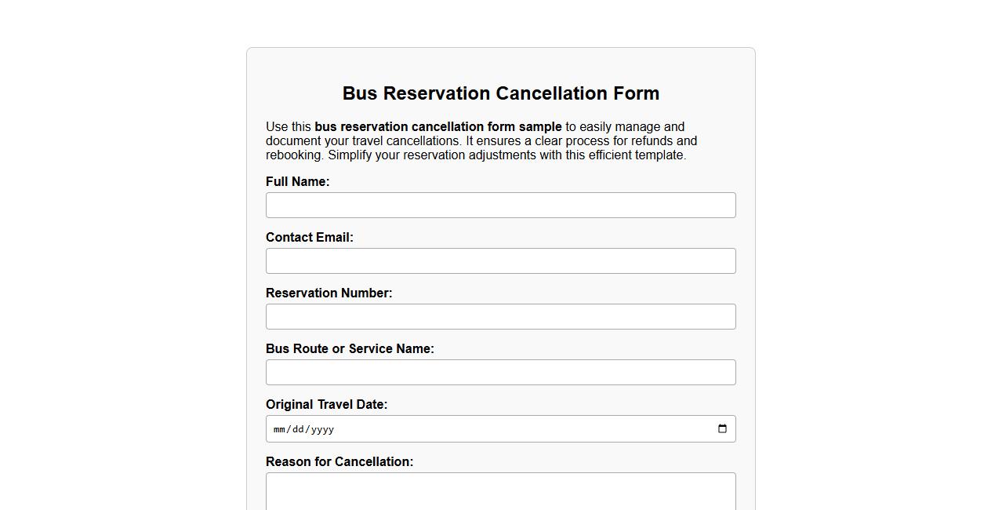Click inside the Reservation Number field
1002x510 pixels.
pyautogui.click(x=500, y=316)
